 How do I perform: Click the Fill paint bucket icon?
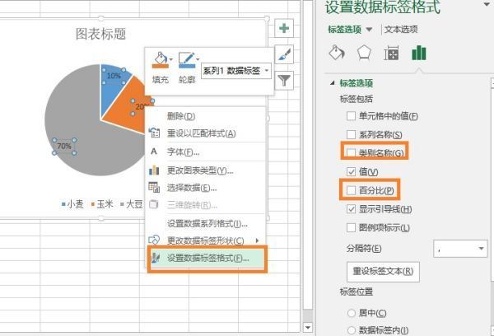point(161,59)
